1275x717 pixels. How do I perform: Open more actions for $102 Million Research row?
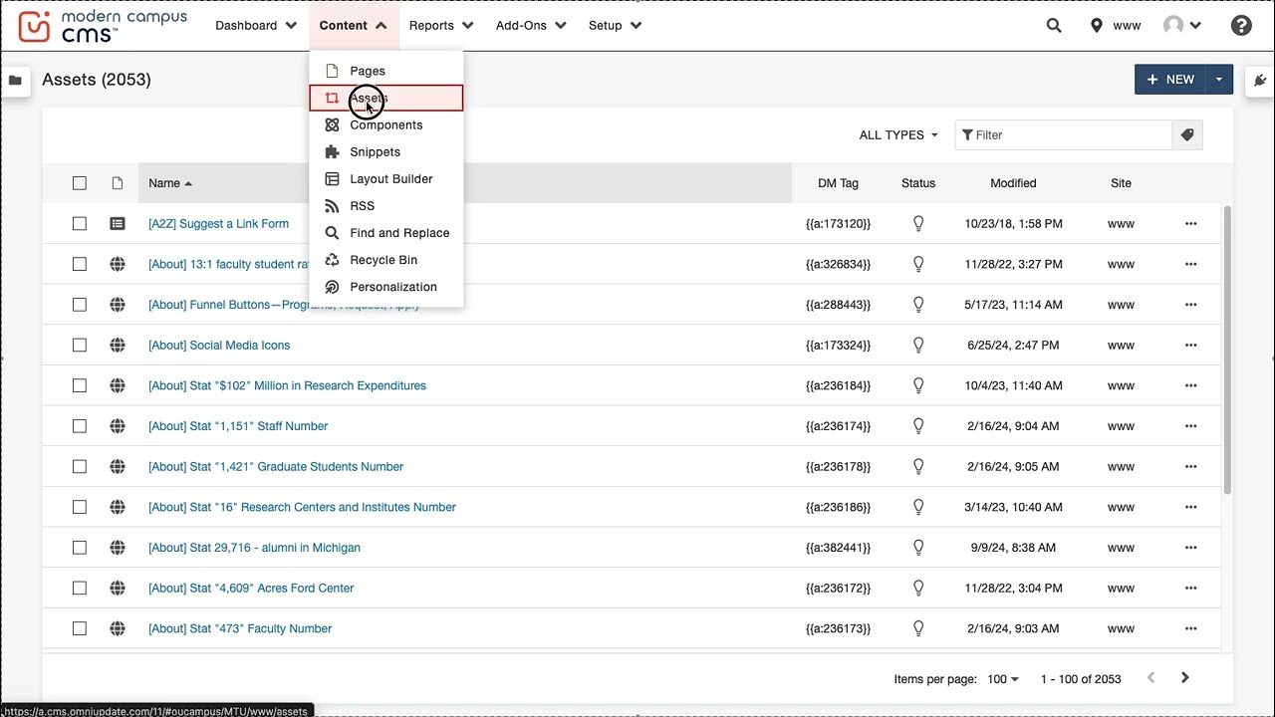point(1190,385)
